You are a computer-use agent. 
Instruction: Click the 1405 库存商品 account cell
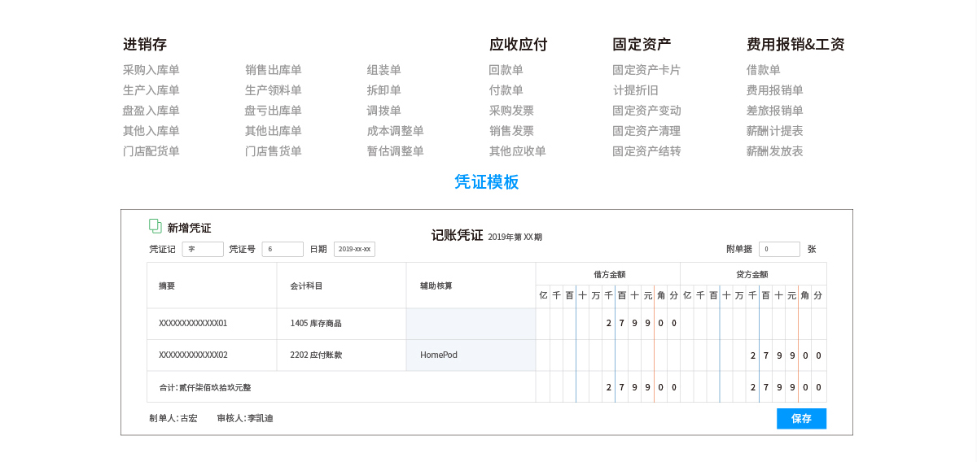click(x=341, y=323)
